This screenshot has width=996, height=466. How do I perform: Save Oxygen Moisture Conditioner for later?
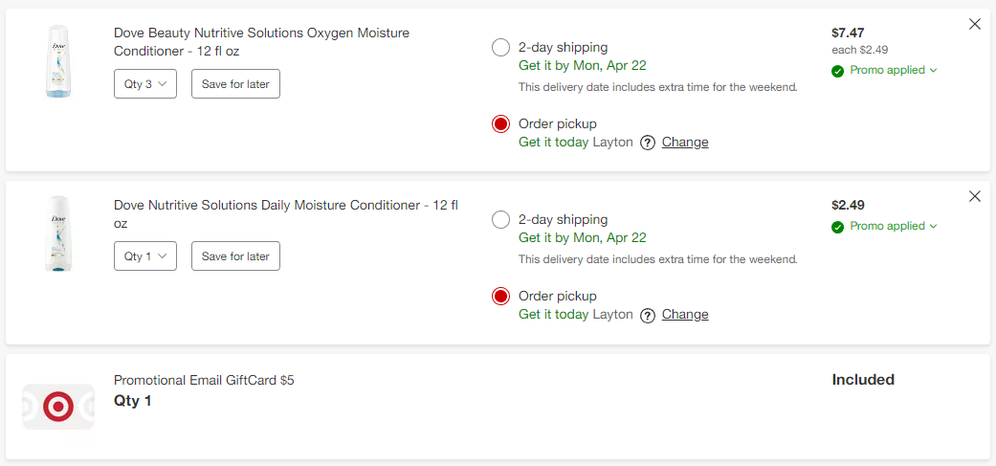[x=235, y=84]
